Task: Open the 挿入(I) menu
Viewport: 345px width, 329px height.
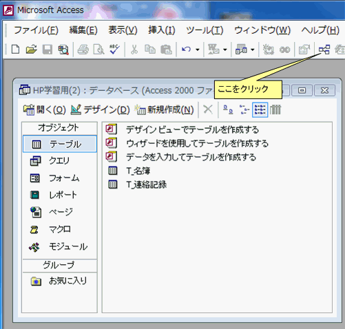Action: coord(162,30)
